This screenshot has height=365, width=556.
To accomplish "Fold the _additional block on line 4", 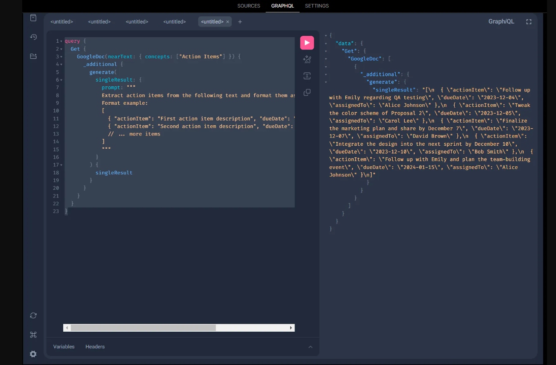I will click(62, 64).
